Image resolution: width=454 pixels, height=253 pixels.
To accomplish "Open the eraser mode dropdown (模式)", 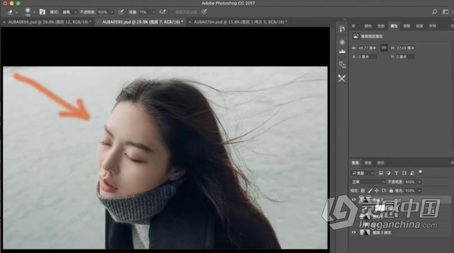I will 70,12.
